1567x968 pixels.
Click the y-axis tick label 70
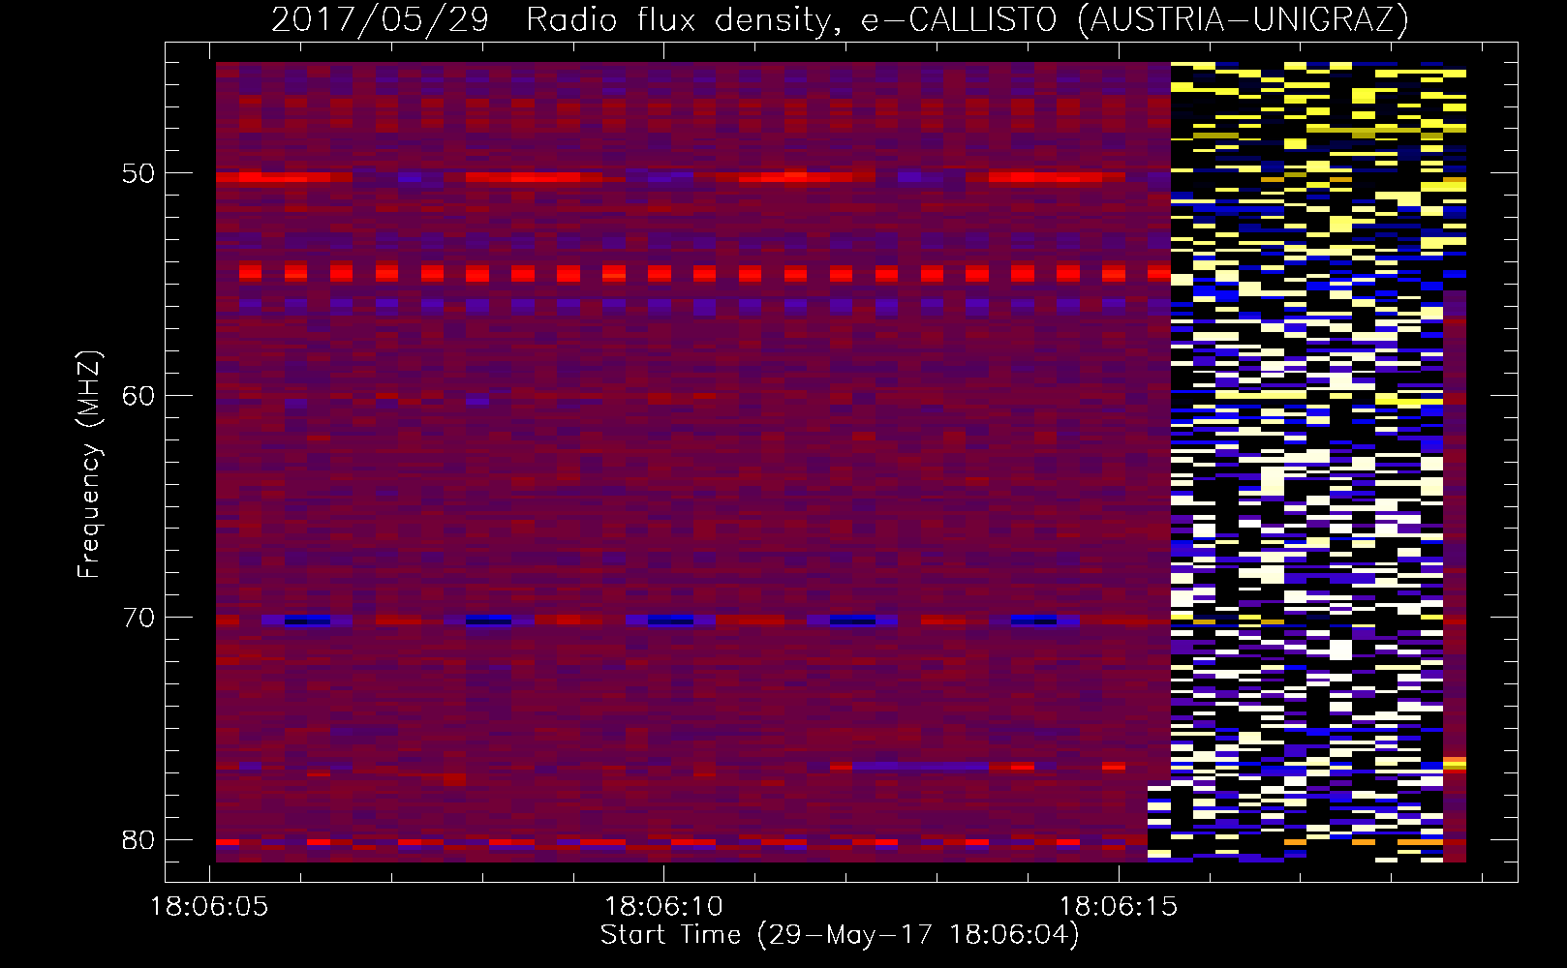[x=138, y=617]
